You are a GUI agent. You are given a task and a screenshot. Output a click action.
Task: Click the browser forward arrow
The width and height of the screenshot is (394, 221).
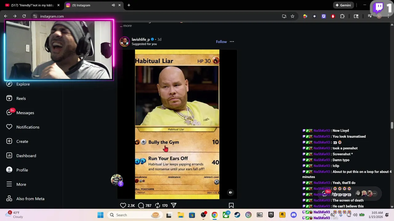[15, 16]
